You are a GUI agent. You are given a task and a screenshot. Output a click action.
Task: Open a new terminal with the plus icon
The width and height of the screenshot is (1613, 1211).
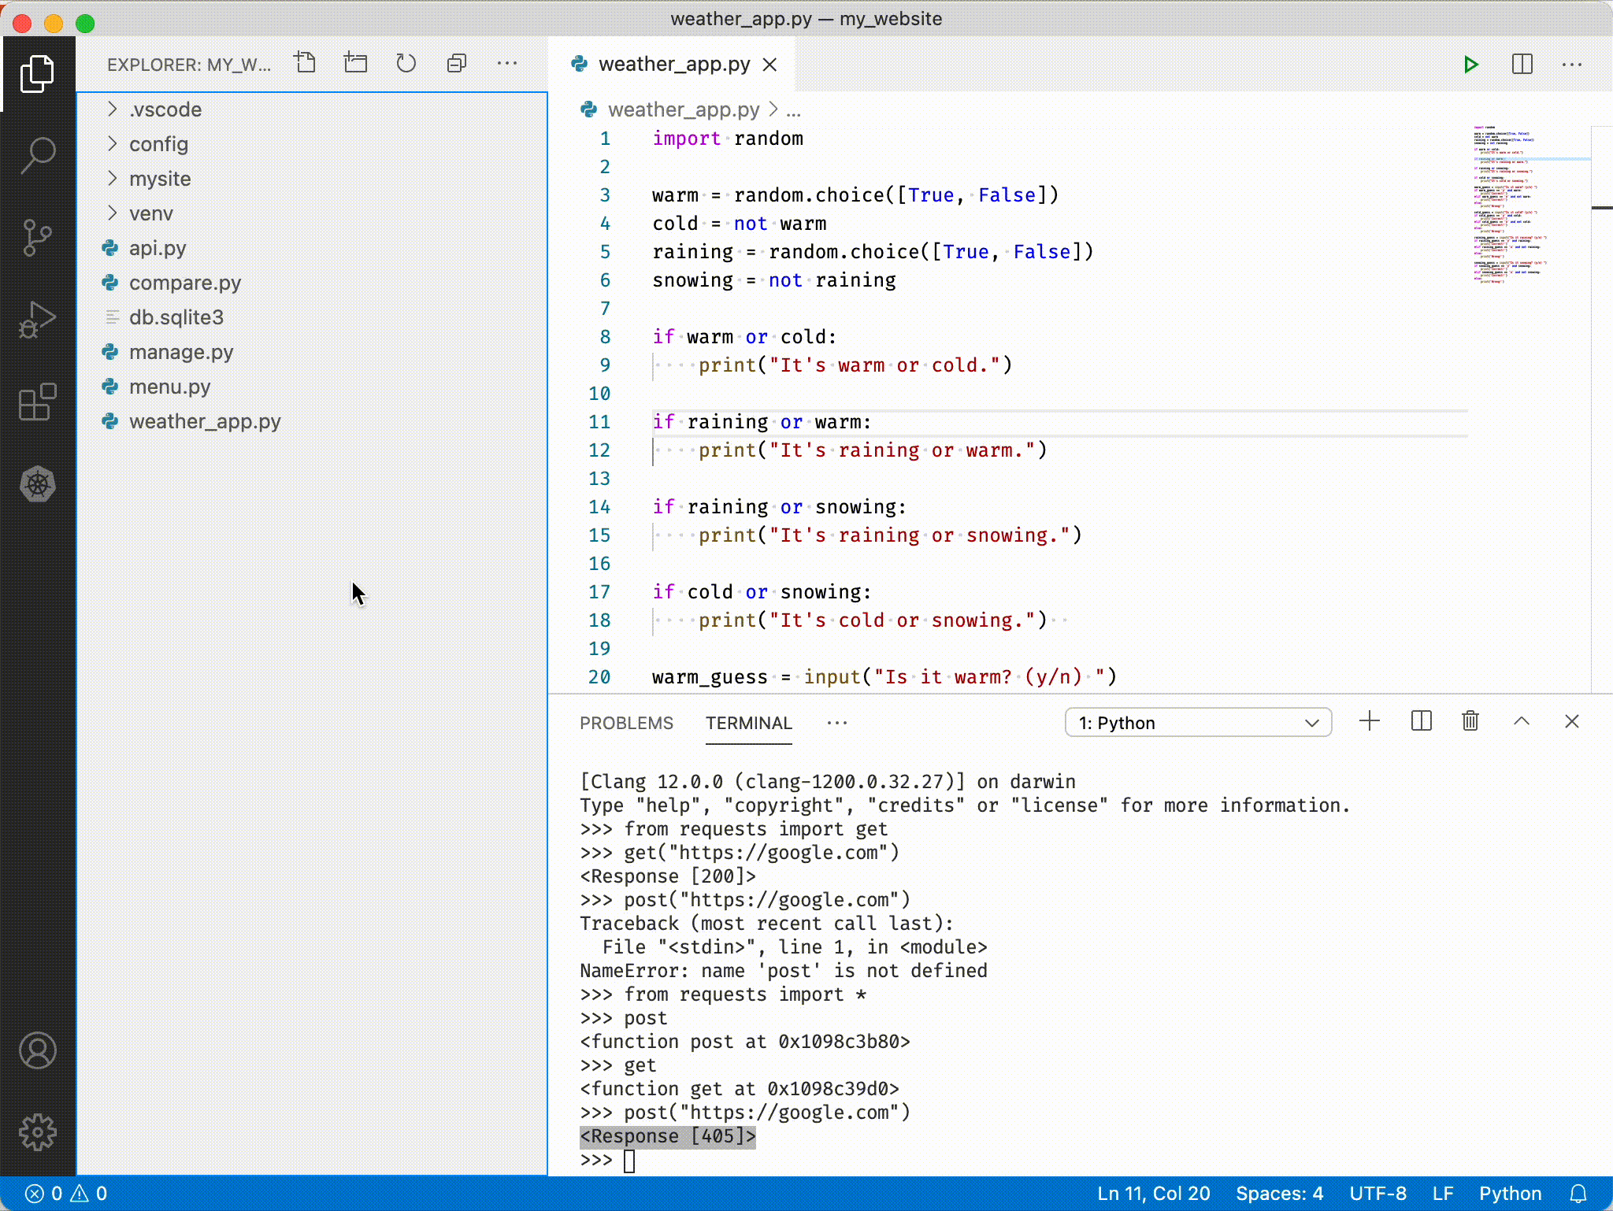point(1369,721)
